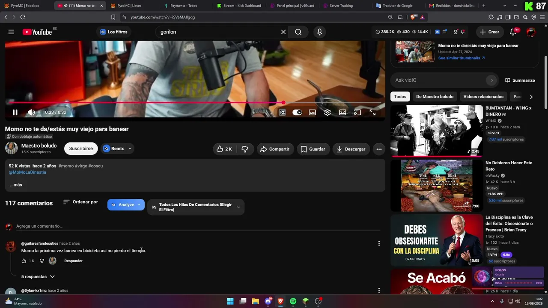Seek on the red video progress bar

(x=195, y=103)
